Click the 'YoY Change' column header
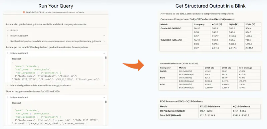 (x=249, y=68)
